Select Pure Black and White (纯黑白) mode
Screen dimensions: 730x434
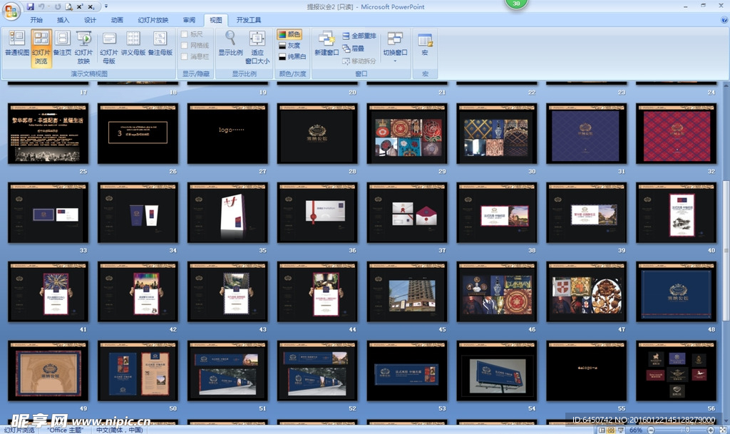(x=292, y=57)
